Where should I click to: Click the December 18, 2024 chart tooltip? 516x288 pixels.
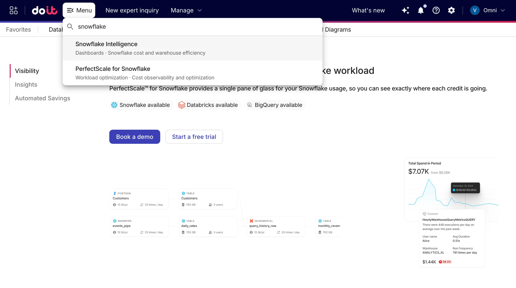tap(465, 188)
